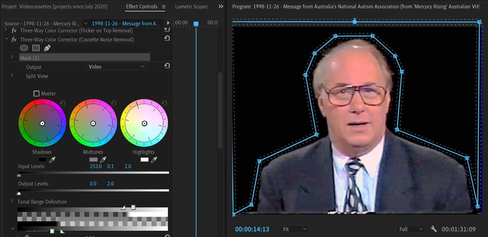Expand the Mask (1) section
Image resolution: width=488 pixels, height=237 pixels.
(x=11, y=57)
